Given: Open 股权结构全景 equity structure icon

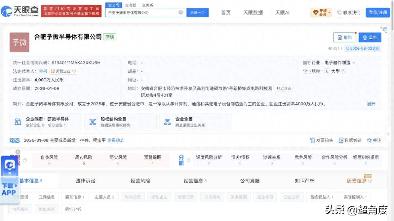Looking at the screenshot, I should [92, 122].
